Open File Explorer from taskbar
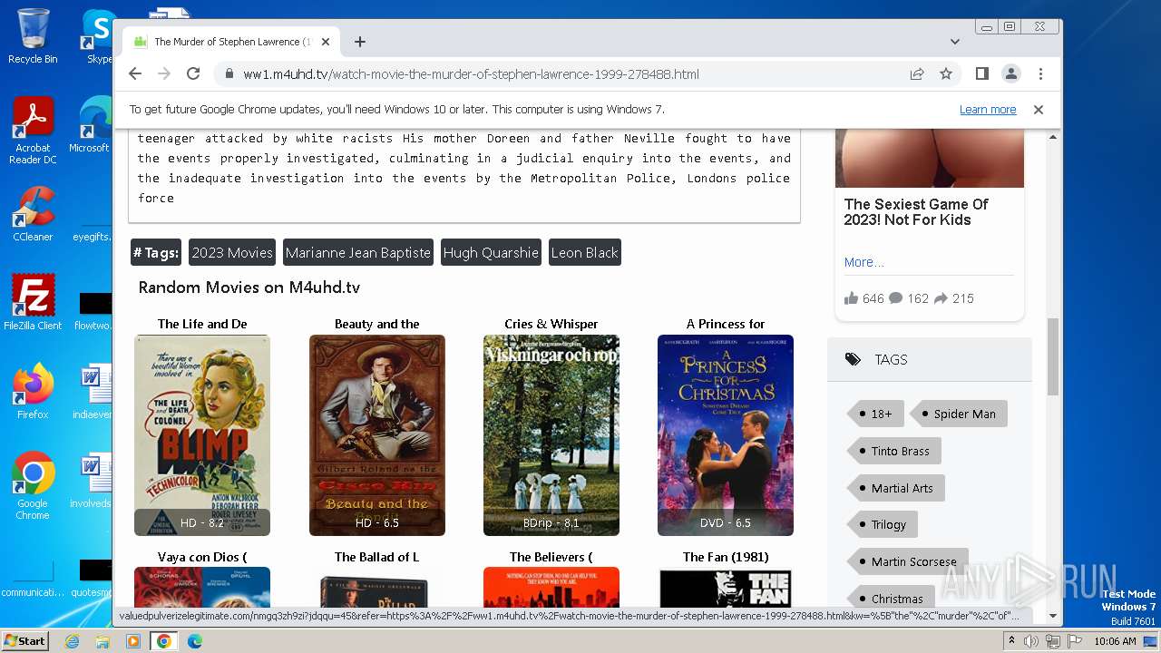Screen dimensions: 1161x653 [102, 641]
